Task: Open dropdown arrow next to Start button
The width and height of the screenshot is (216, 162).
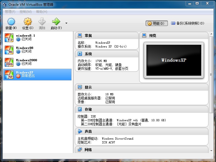Action: (66, 23)
